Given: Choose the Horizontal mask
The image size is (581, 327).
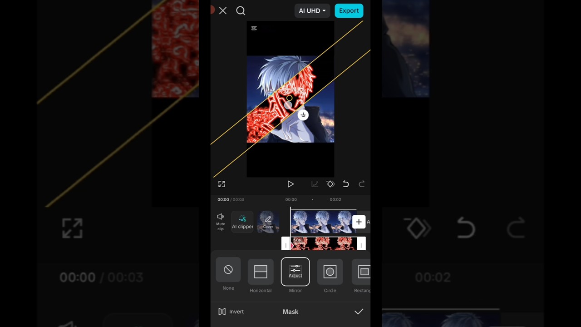Looking at the screenshot, I should coord(261,276).
